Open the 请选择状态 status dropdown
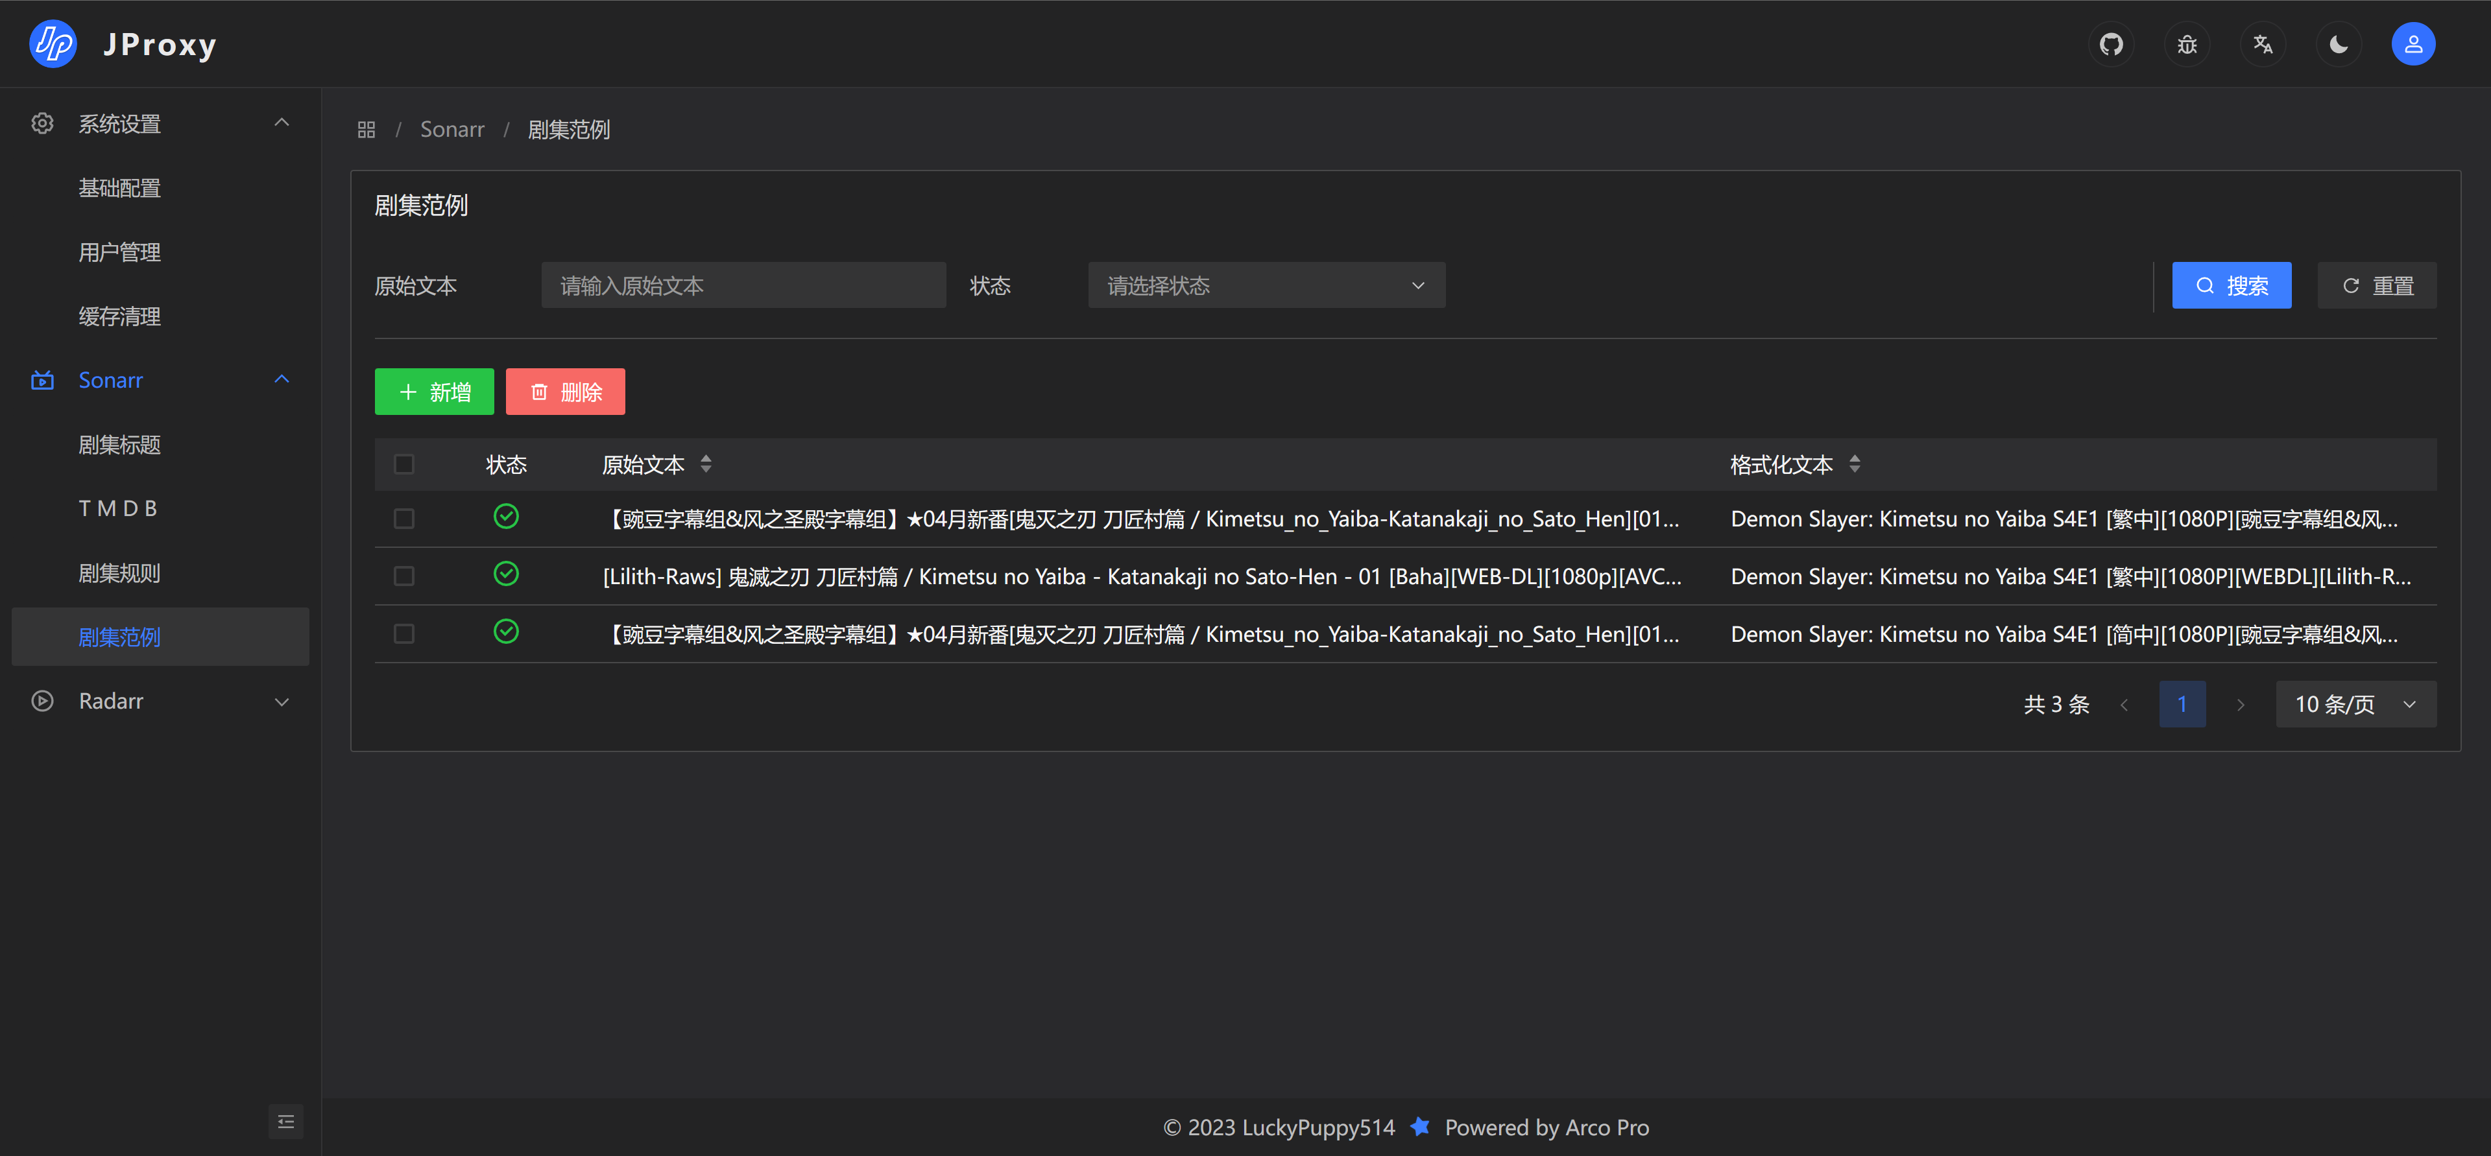Viewport: 2491px width, 1156px height. click(x=1266, y=284)
